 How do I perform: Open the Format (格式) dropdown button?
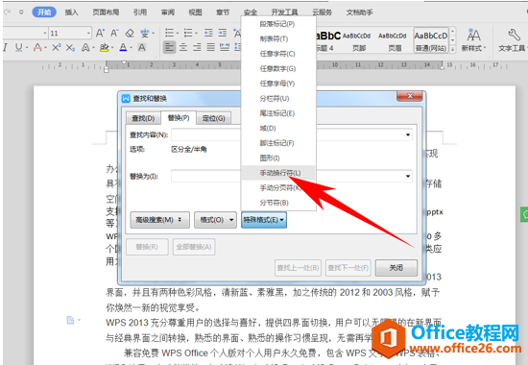click(x=215, y=220)
